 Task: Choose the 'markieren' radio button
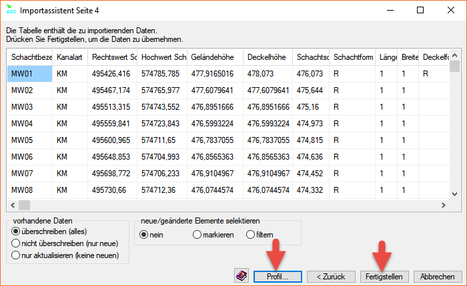(x=197, y=235)
